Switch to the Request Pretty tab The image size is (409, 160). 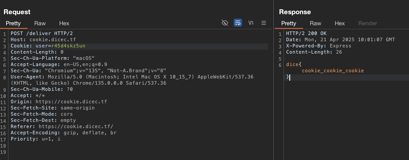(x=13, y=23)
